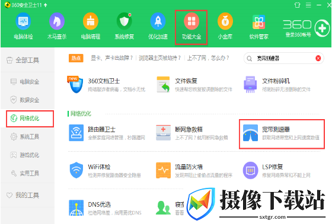Click the 热点 orange tag
332x224 pixels.
pyautogui.click(x=76, y=58)
